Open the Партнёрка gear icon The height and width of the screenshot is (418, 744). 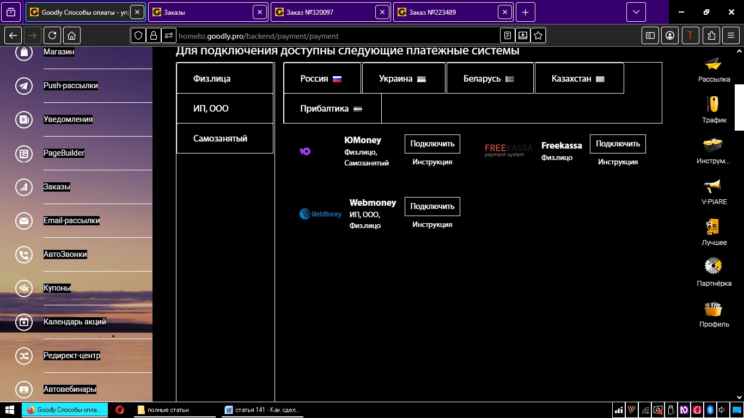(x=713, y=266)
